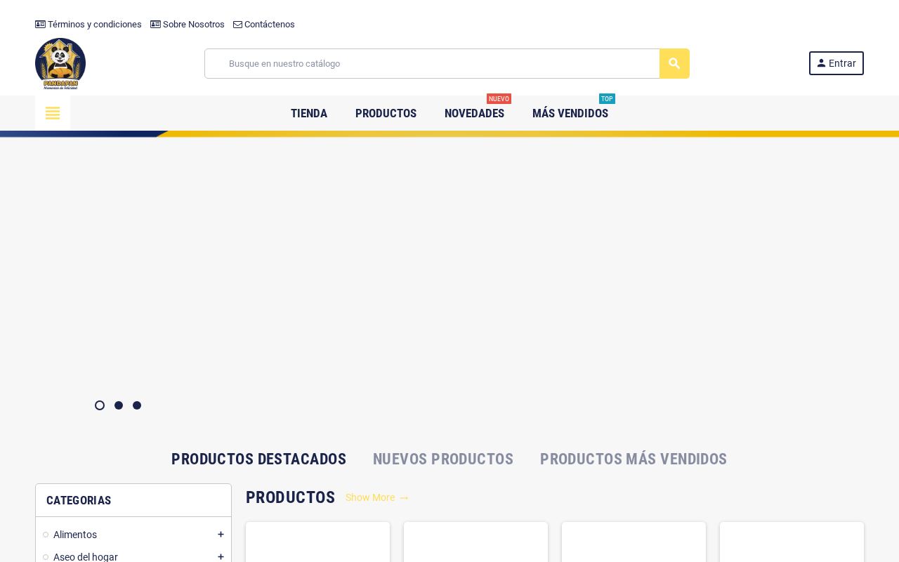Click the Show More link
Viewport: 899px width, 562px height.
[377, 497]
